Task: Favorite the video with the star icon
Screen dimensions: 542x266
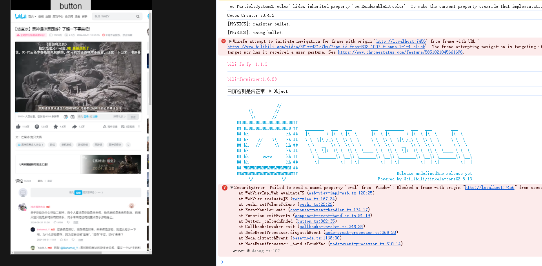Action: coord(56,127)
